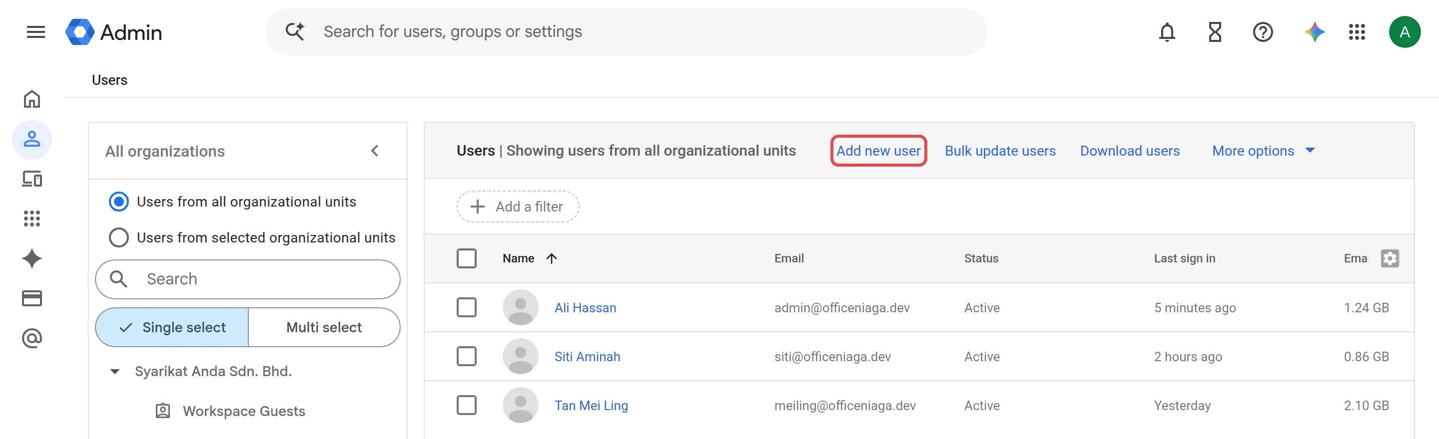1439x439 pixels.
Task: Click the Name column header
Action: tap(519, 258)
